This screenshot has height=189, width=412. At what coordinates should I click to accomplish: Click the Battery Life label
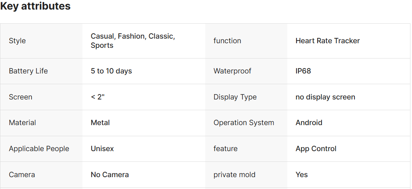pyautogui.click(x=28, y=71)
